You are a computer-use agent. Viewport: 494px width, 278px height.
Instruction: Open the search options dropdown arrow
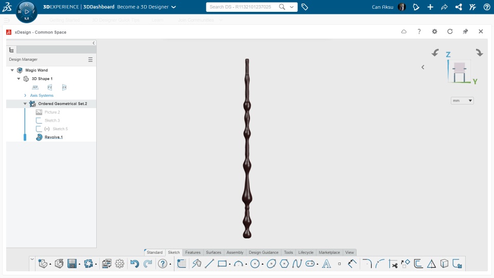pos(292,7)
